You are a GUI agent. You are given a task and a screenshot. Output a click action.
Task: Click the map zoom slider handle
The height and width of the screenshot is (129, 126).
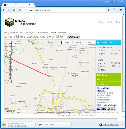pos(10,62)
